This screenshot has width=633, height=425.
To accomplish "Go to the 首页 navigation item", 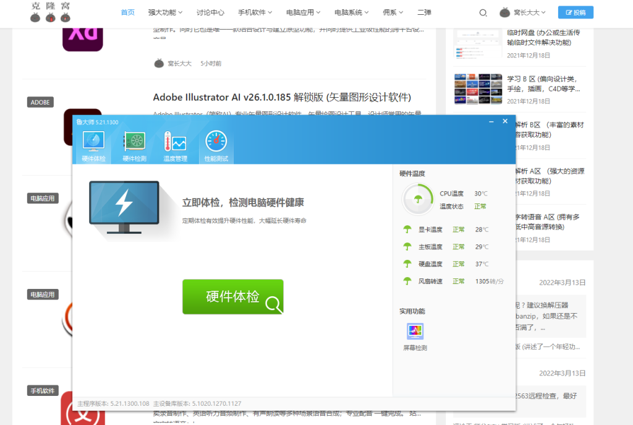I will pyautogui.click(x=127, y=12).
